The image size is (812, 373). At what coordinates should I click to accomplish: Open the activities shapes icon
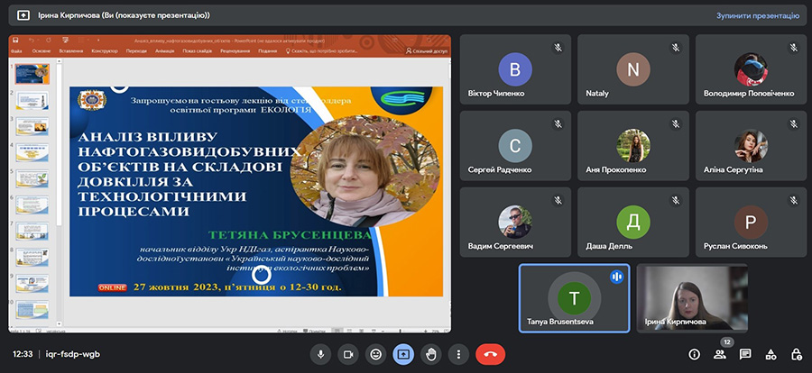point(771,354)
